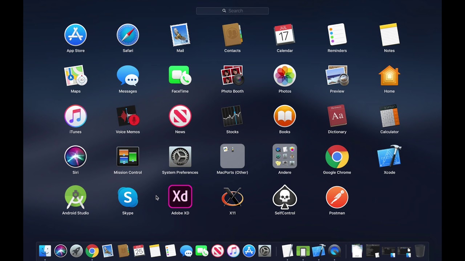Open the X11 app
This screenshot has width=465, height=261.
click(x=232, y=197)
